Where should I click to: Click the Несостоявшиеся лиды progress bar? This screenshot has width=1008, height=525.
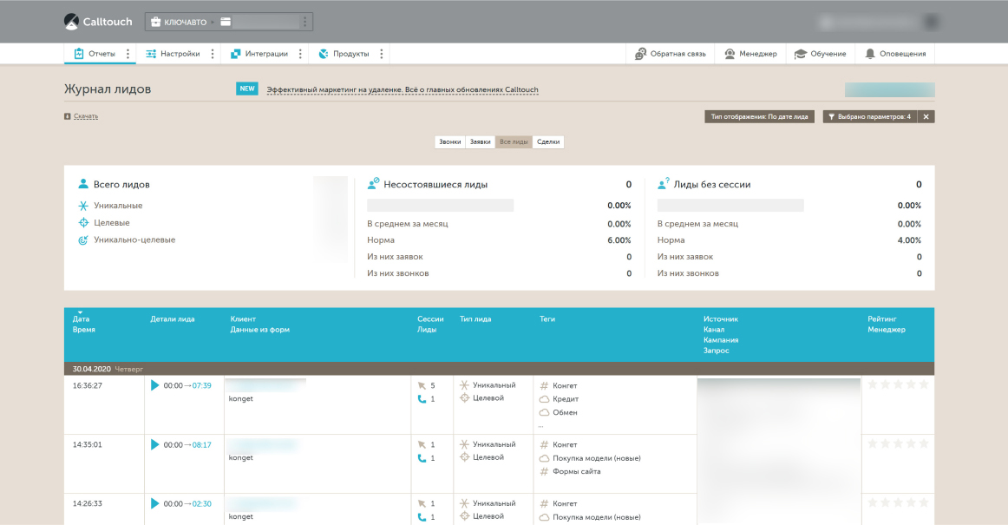(441, 206)
